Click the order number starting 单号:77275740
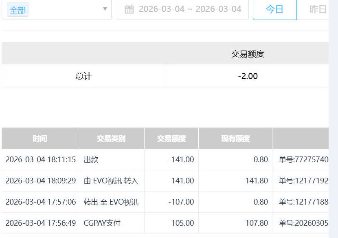The width and height of the screenshot is (338, 238). point(303,160)
